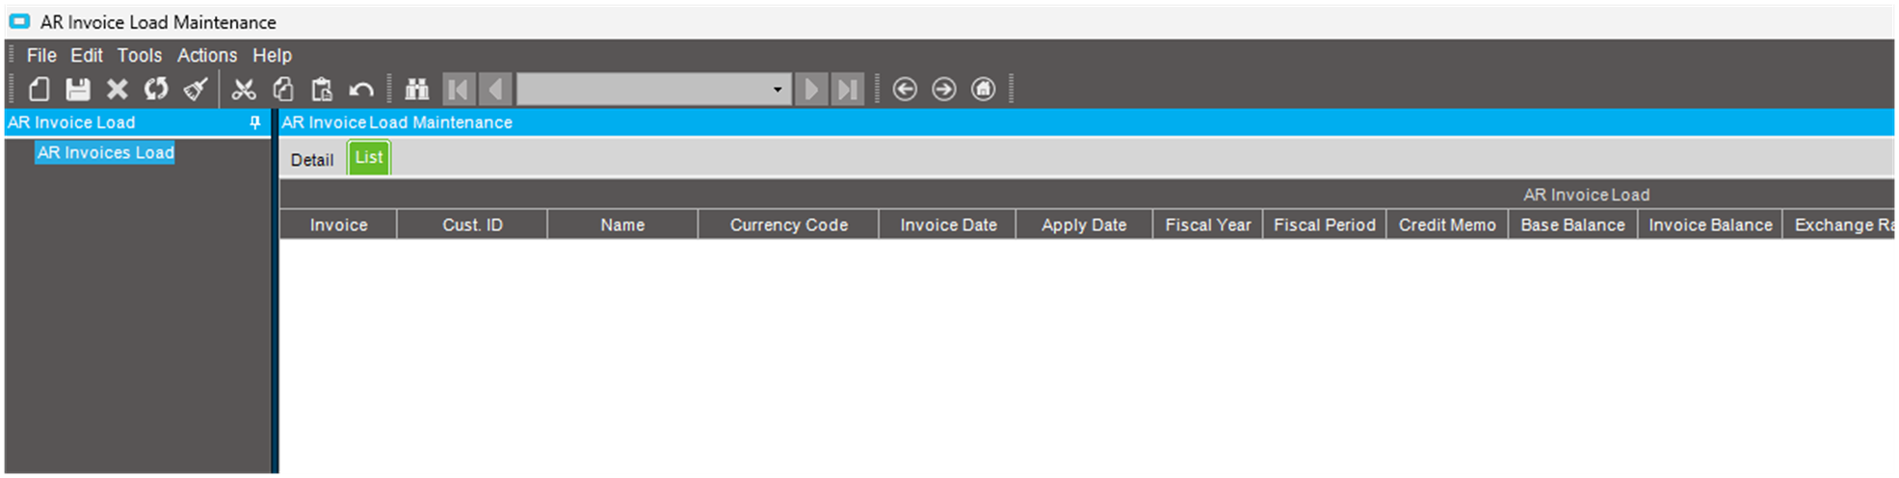Click the circled home icon
The width and height of the screenshot is (1899, 478).
(983, 90)
